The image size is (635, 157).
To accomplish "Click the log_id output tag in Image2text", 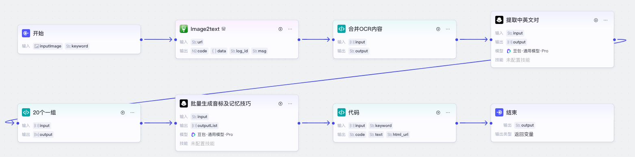I will pyautogui.click(x=239, y=51).
